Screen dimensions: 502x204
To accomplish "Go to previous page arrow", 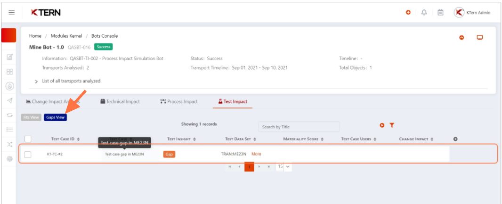I will (x=239, y=166).
